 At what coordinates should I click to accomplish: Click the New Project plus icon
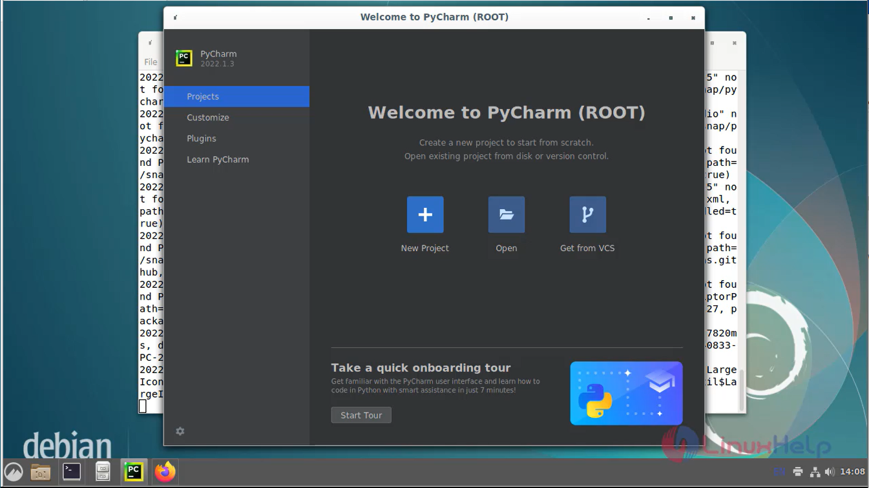(425, 214)
